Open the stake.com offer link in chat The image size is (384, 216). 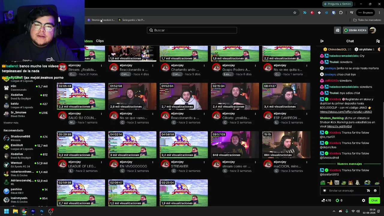(346, 112)
